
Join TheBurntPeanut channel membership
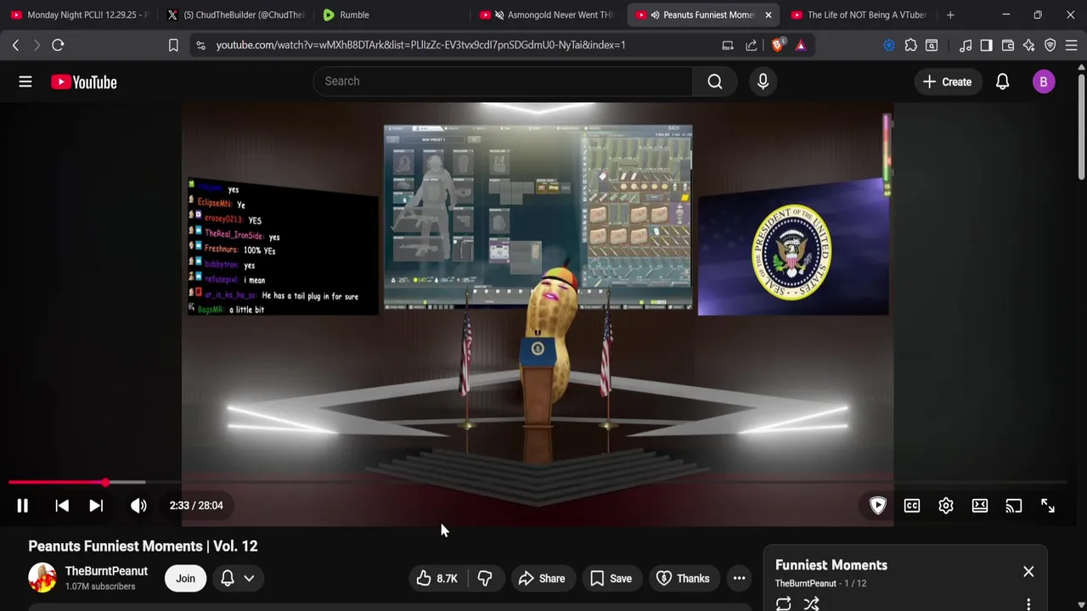click(x=185, y=579)
